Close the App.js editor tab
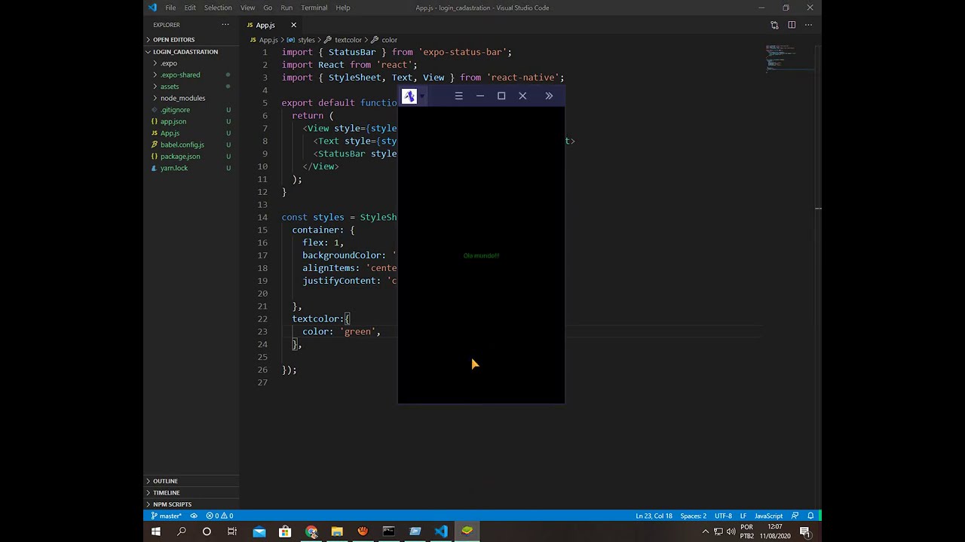Screen dimensions: 965x542 293,25
